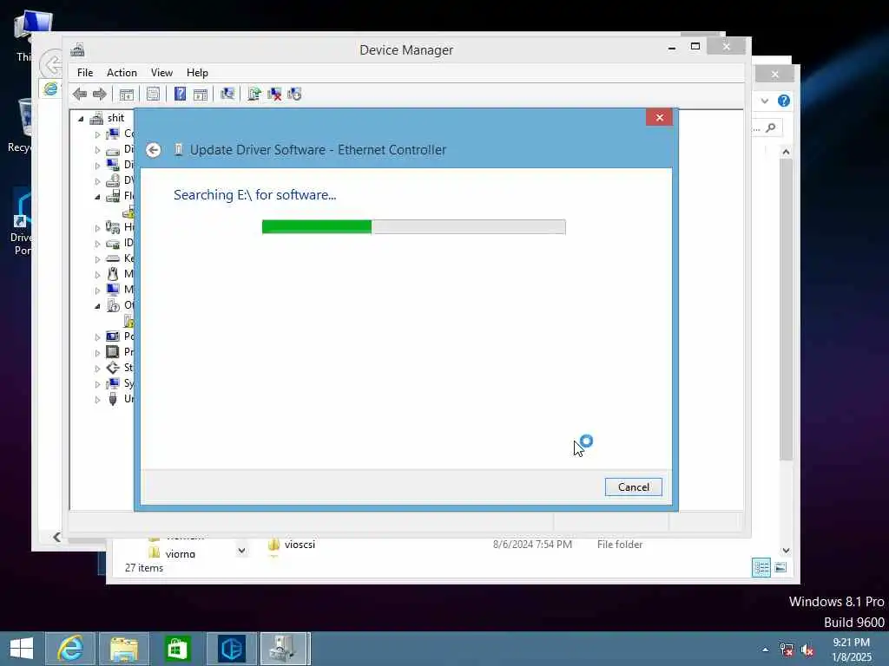Open Help via the blue question-mark toolbar icon

[x=180, y=94]
